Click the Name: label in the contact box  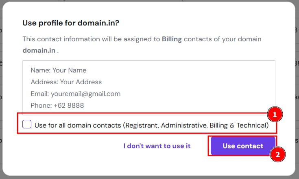tap(41, 70)
